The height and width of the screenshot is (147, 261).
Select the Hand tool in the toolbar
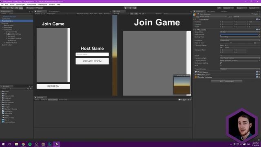tap(3, 8)
